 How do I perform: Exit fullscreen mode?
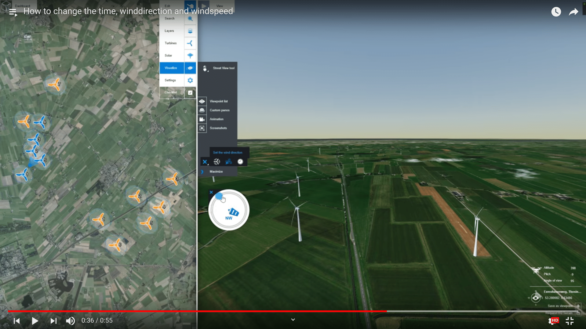pos(570,321)
